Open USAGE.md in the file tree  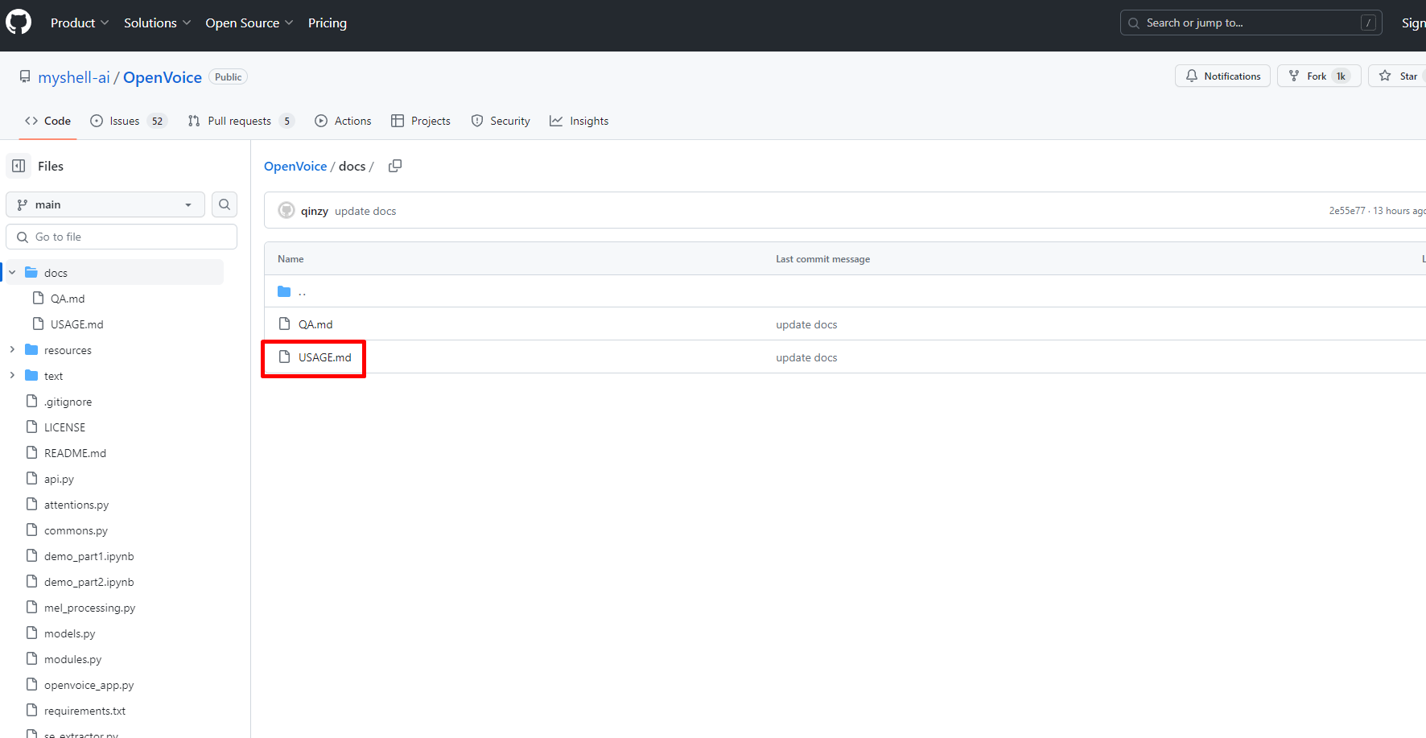[x=76, y=324]
